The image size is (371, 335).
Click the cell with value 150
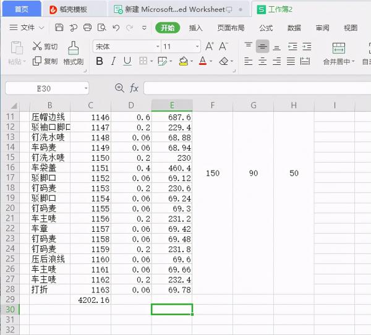coord(213,173)
